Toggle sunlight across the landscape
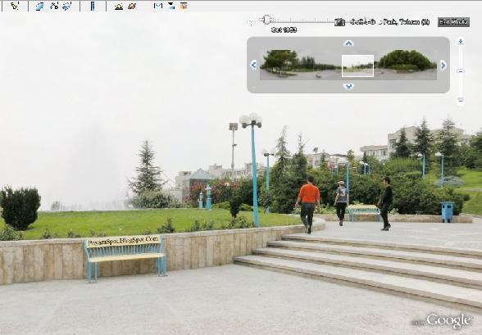Screen dimensions: 482x335 tap(119, 6)
